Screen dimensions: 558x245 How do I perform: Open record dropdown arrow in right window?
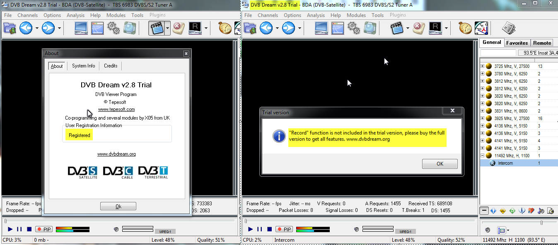click(407, 29)
